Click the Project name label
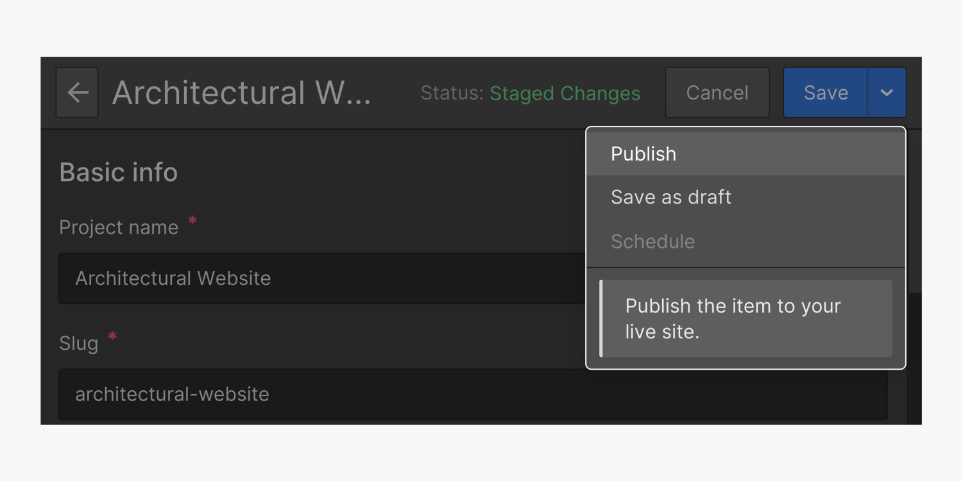 119,227
